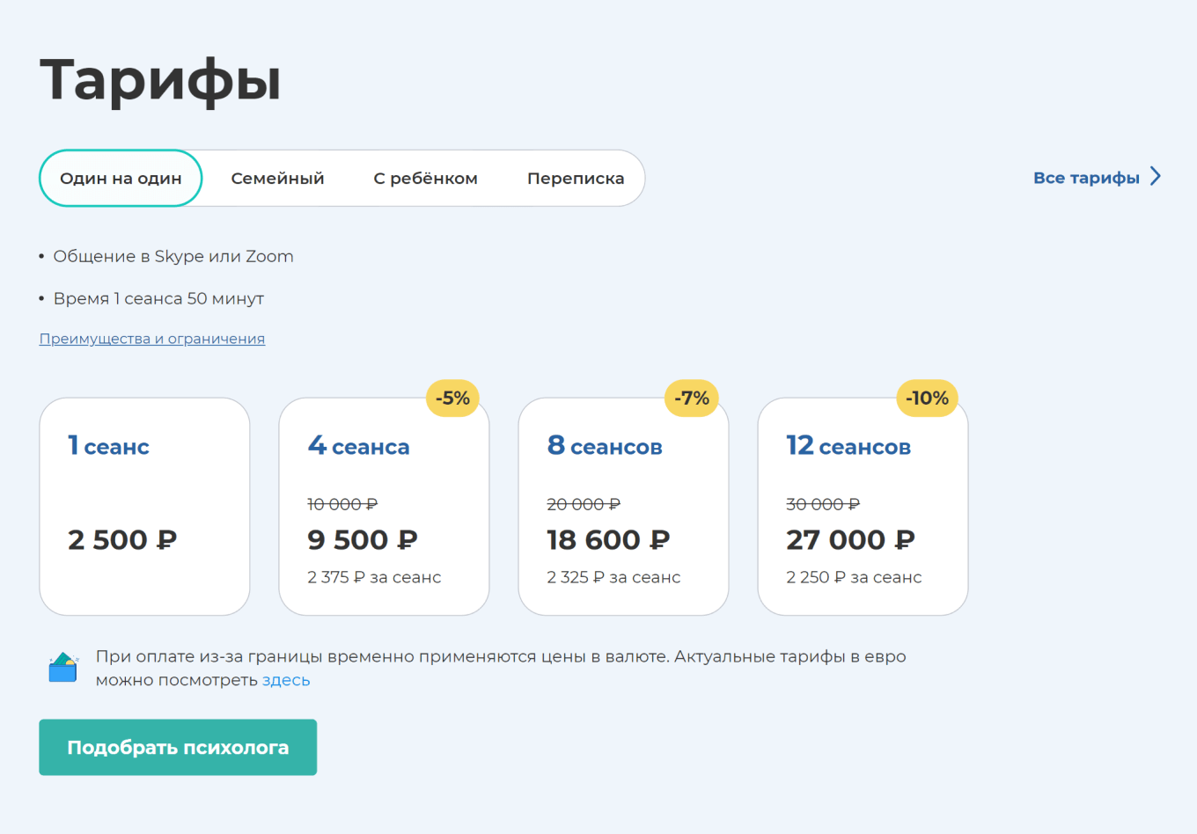This screenshot has height=834, width=1197.
Task: Open Все тарифы
Action: (x=1087, y=177)
